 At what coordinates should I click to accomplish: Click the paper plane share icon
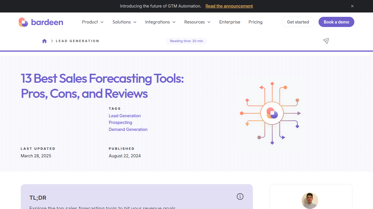click(326, 41)
